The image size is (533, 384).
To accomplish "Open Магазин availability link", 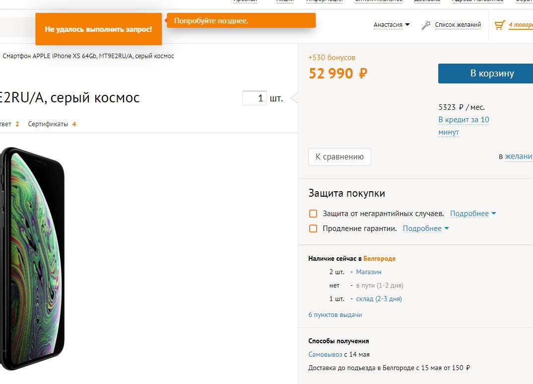I will point(369,272).
